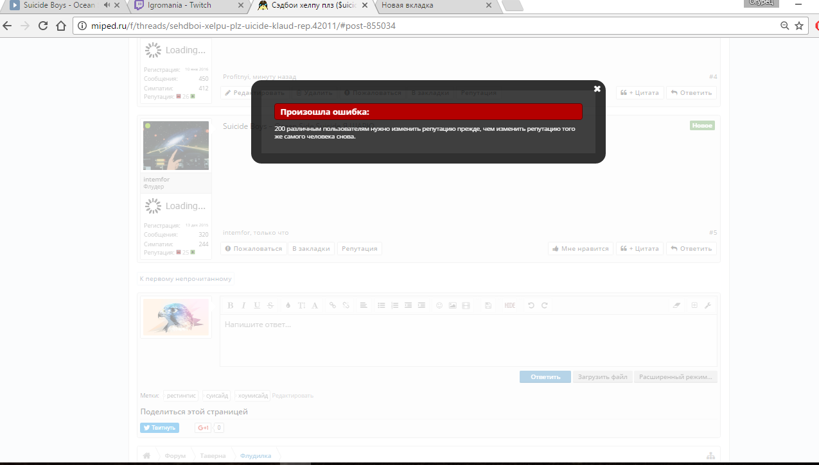Close the error dialog with the X
Viewport: 819px width, 465px height.
[x=597, y=89]
